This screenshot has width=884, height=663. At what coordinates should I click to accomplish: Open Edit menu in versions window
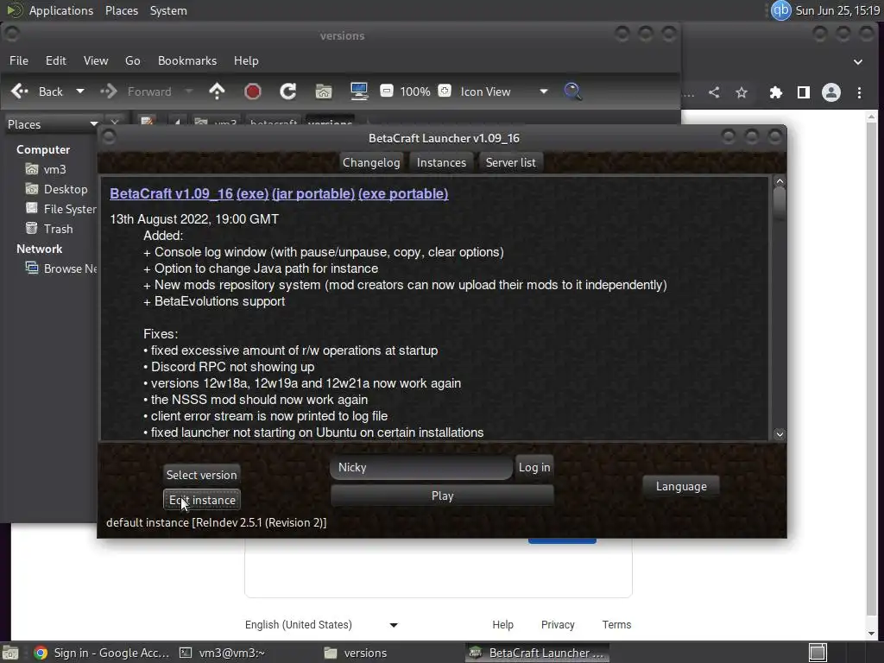point(56,60)
